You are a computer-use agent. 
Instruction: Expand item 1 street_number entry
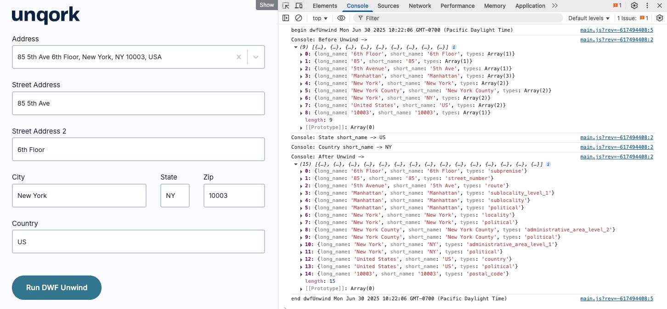pyautogui.click(x=301, y=178)
